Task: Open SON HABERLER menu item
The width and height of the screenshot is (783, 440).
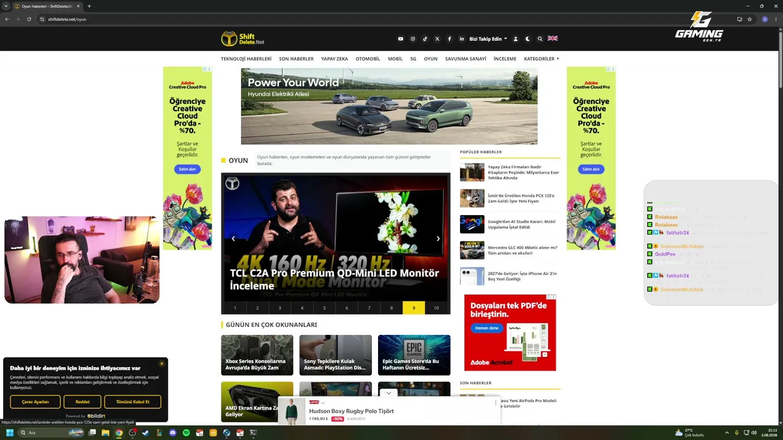Action: tap(296, 59)
